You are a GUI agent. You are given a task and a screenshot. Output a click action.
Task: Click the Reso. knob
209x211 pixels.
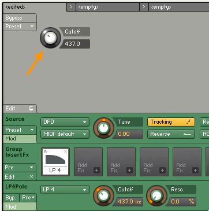pos(156,196)
